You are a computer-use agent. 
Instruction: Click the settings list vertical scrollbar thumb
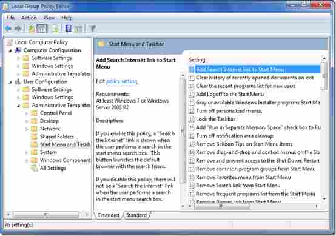[x=324, y=76]
